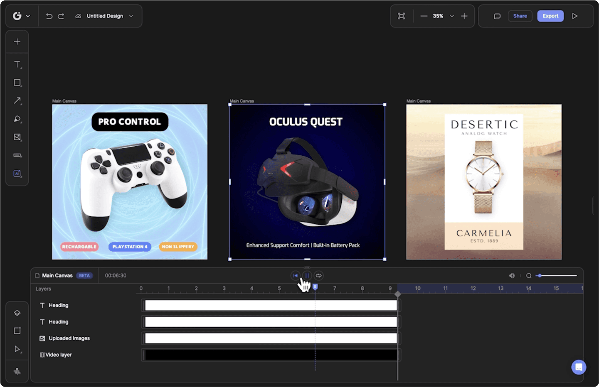Image resolution: width=599 pixels, height=387 pixels.
Task: Click the timeline zoom magnifier icon
Action: coord(529,276)
